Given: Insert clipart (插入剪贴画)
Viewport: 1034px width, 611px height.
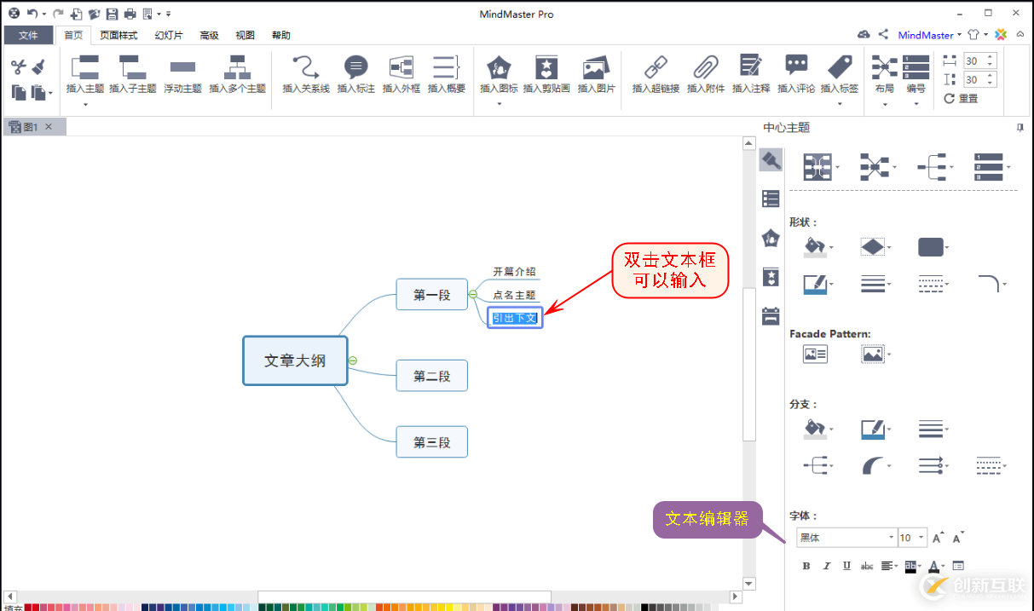Looking at the screenshot, I should (546, 66).
